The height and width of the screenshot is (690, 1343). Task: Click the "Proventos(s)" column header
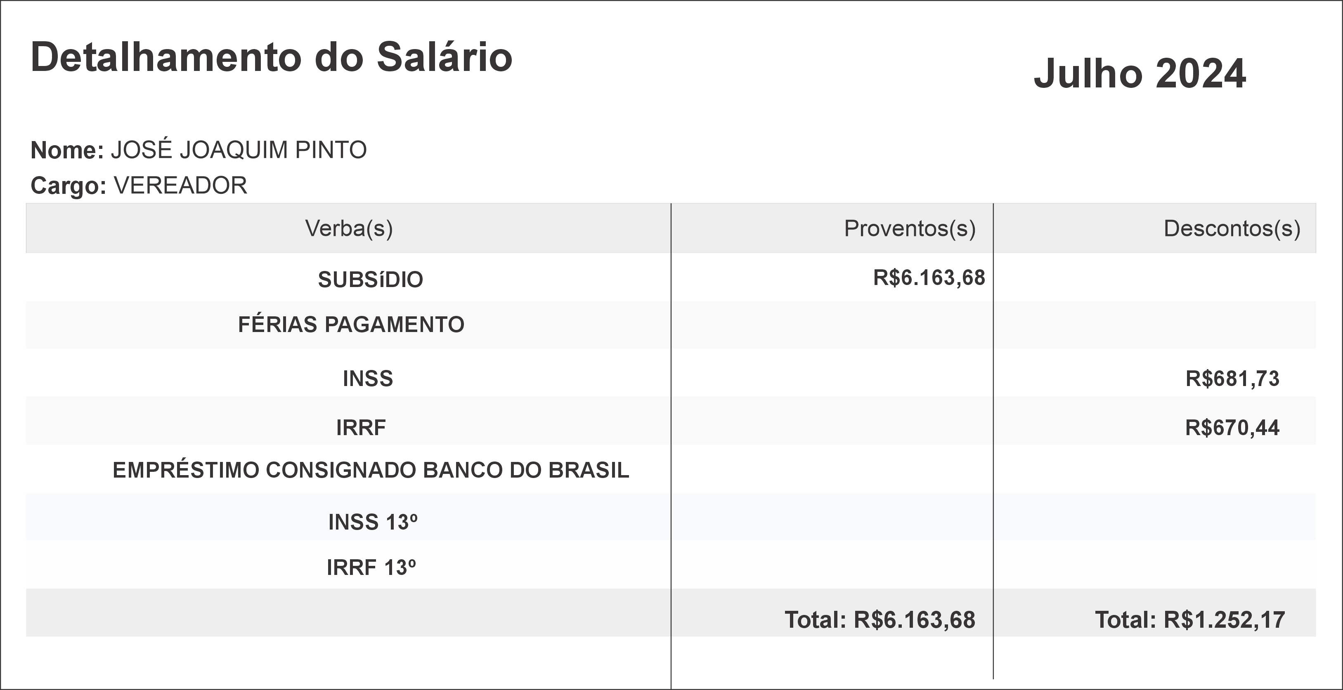pos(909,228)
